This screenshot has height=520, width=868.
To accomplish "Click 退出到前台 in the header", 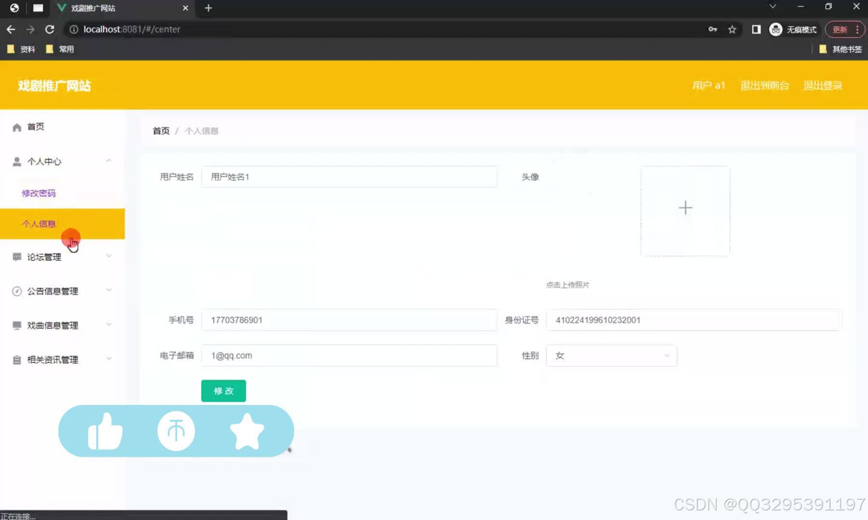I will (x=765, y=85).
